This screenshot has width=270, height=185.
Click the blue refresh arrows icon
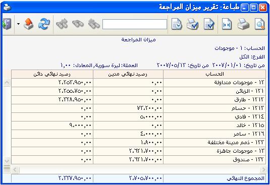click(44, 24)
